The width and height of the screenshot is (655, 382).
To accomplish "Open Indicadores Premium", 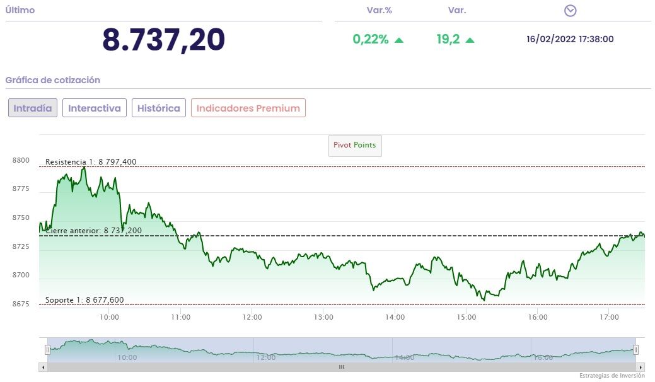I will [x=248, y=108].
